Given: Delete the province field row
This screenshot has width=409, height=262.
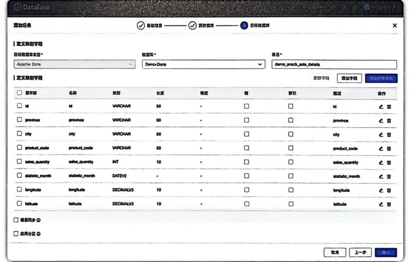Looking at the screenshot, I should (x=389, y=121).
